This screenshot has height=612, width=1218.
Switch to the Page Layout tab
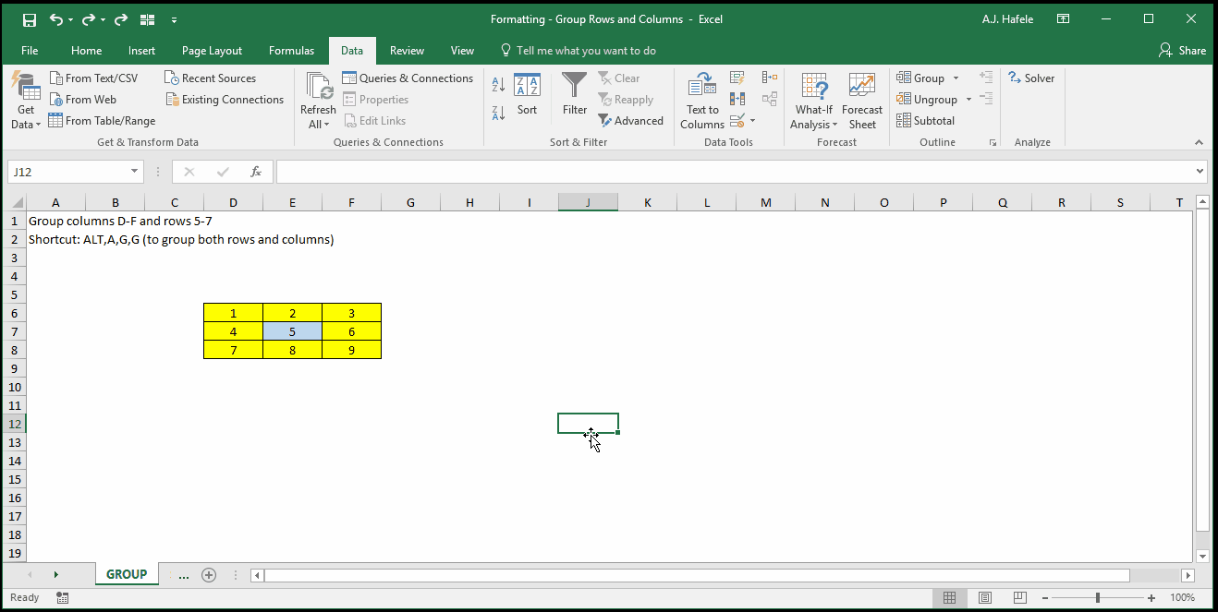tap(212, 51)
